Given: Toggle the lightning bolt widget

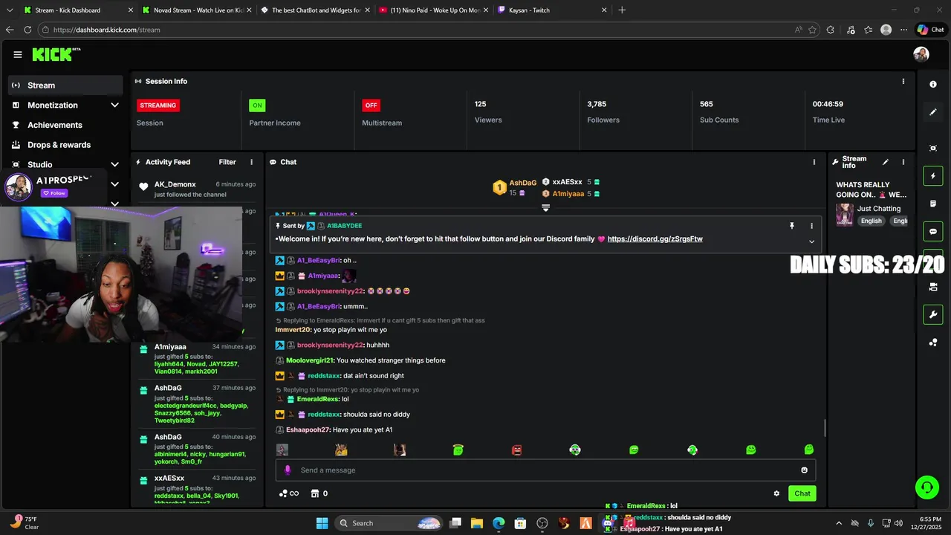Looking at the screenshot, I should [x=933, y=176].
